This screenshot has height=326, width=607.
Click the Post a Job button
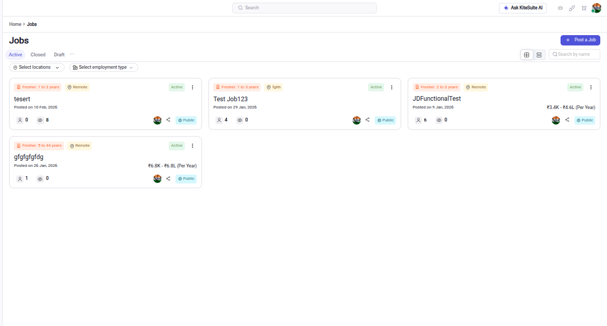tap(580, 40)
